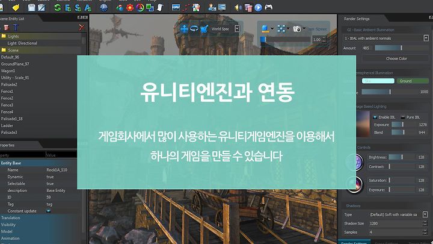This screenshot has height=244, width=433.
Task: Adjust the Blend slider
Action: pyautogui.click(x=404, y=132)
